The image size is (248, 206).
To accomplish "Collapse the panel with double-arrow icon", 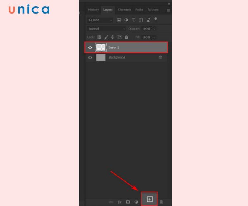I will tap(169, 4).
